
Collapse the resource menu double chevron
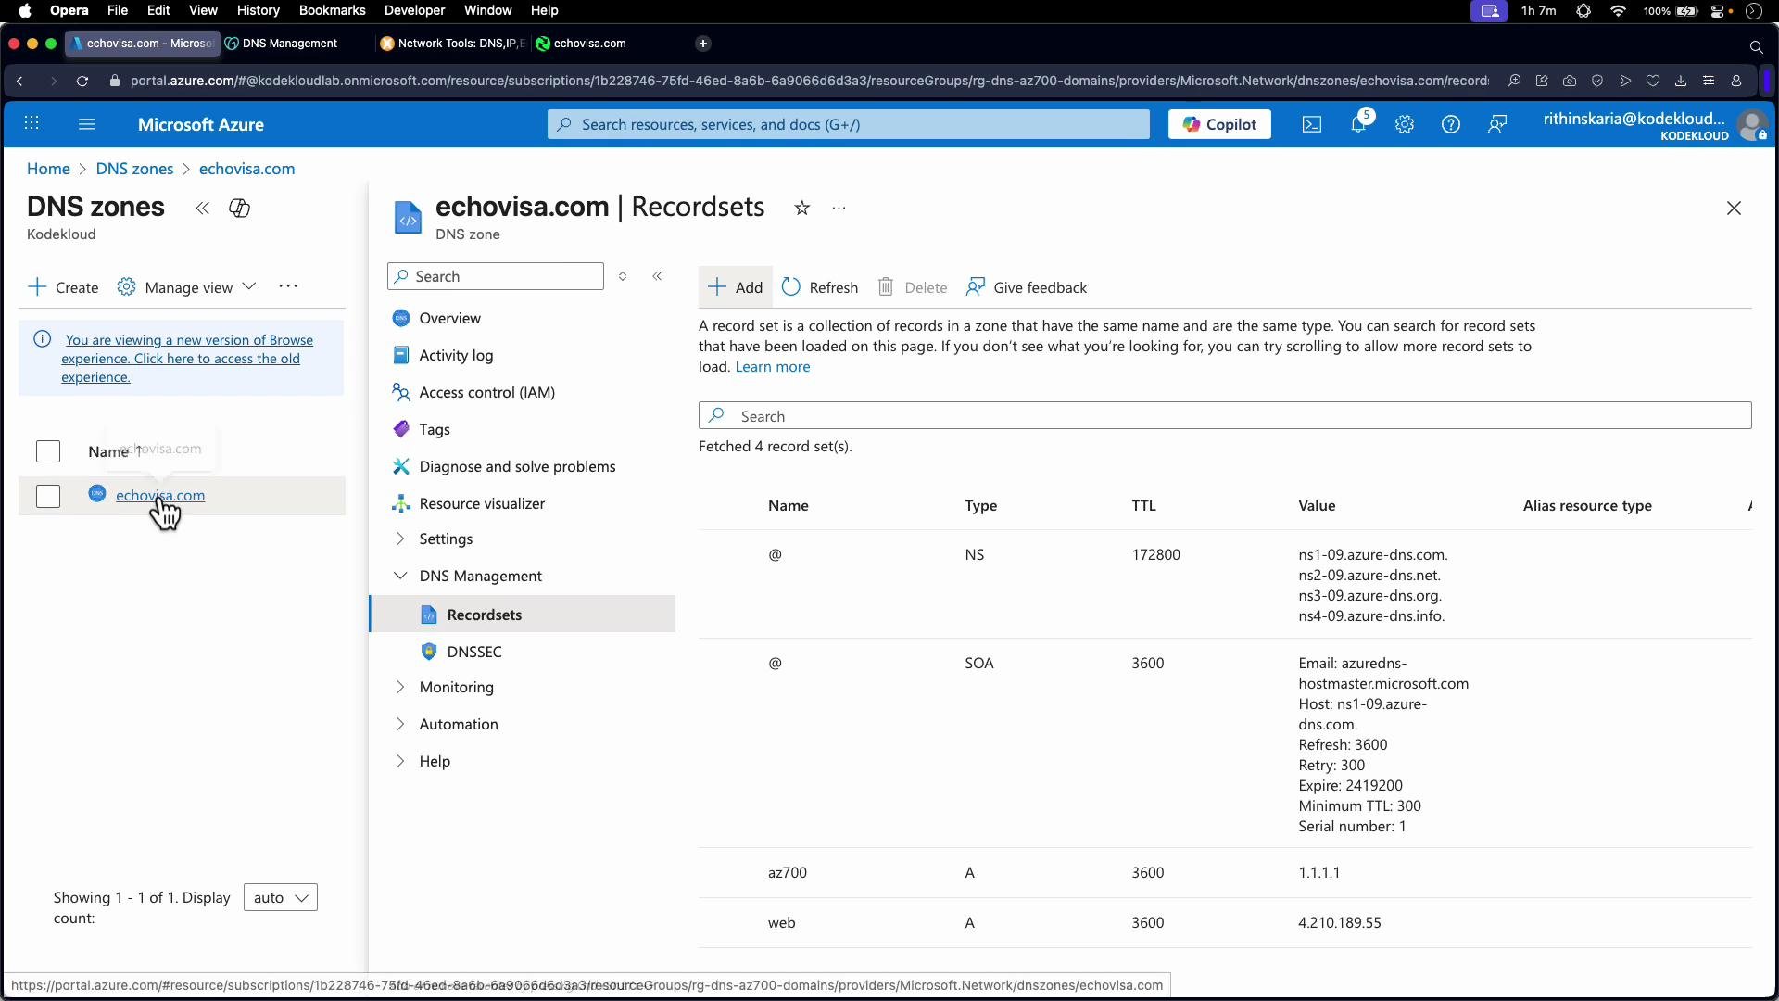[x=657, y=276]
